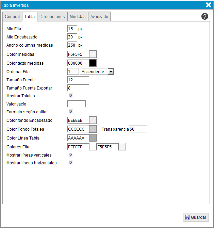Go to the Avanzado tab
This screenshot has height=228, width=214.
tap(99, 17)
